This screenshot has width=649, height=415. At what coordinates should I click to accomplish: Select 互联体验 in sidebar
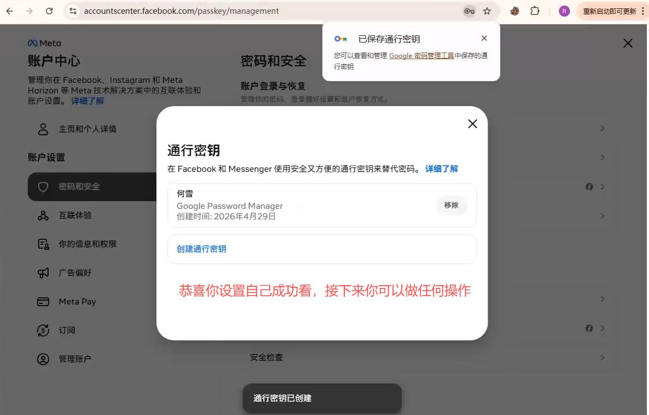[x=75, y=216]
